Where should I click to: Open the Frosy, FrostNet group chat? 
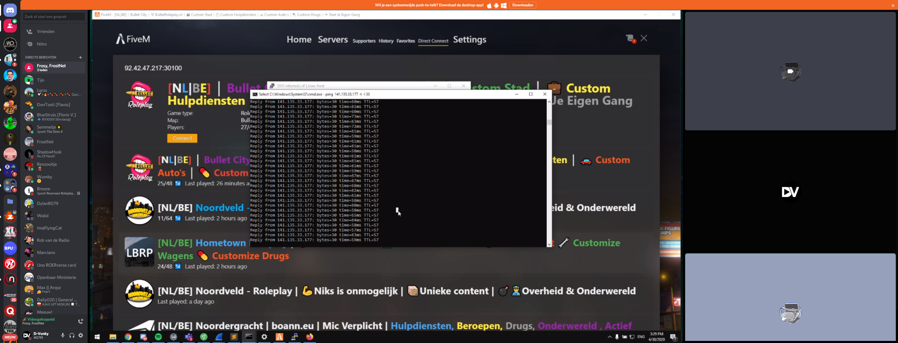coord(51,67)
